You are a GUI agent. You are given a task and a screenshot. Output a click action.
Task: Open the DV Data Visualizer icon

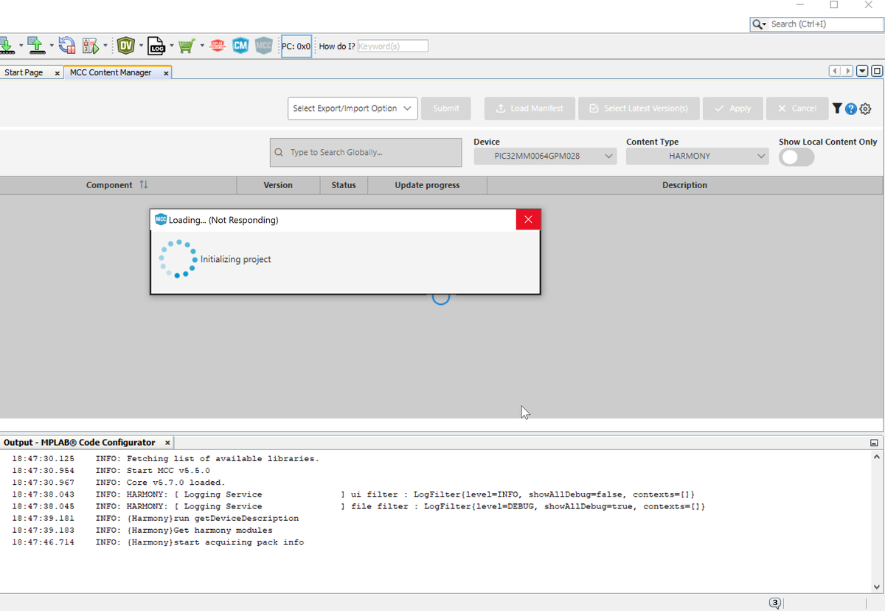coord(126,46)
